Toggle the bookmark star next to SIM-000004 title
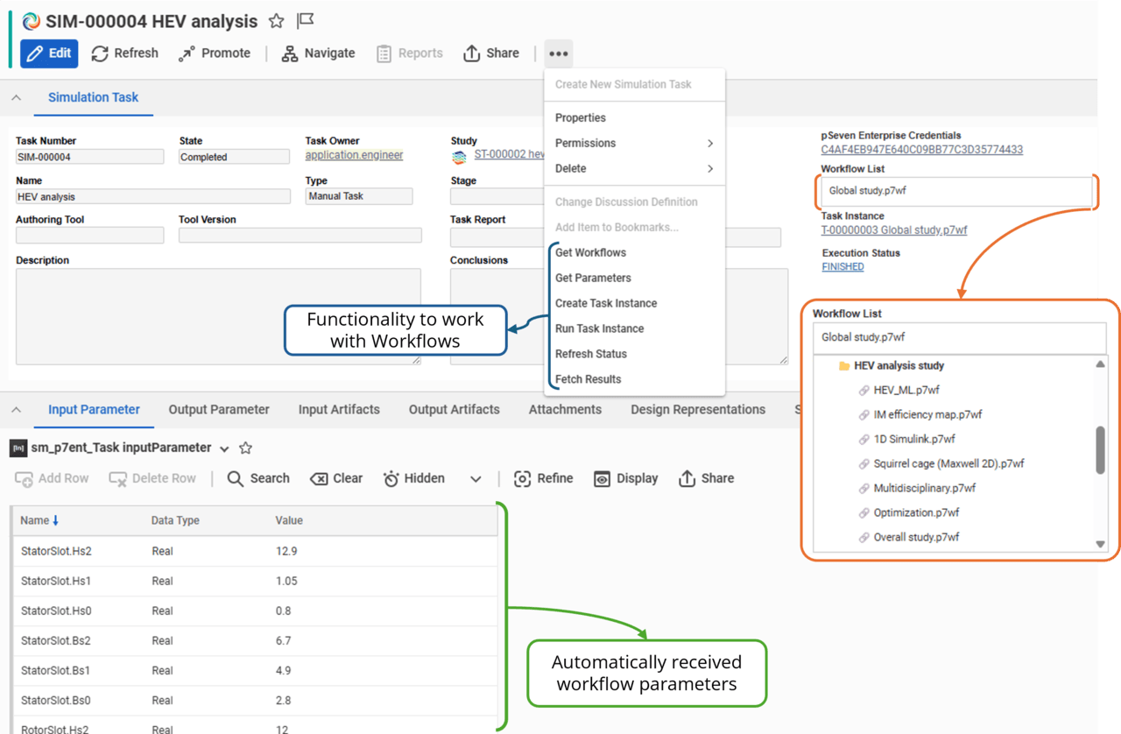 276,21
